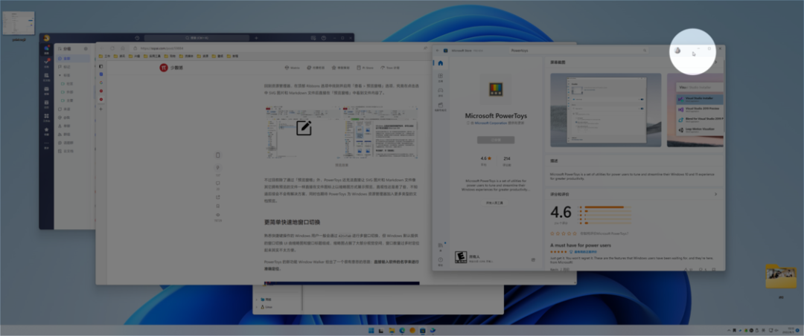The height and width of the screenshot is (336, 804).
Task: Click the ESRB Everyone rating badge
Action: click(460, 256)
